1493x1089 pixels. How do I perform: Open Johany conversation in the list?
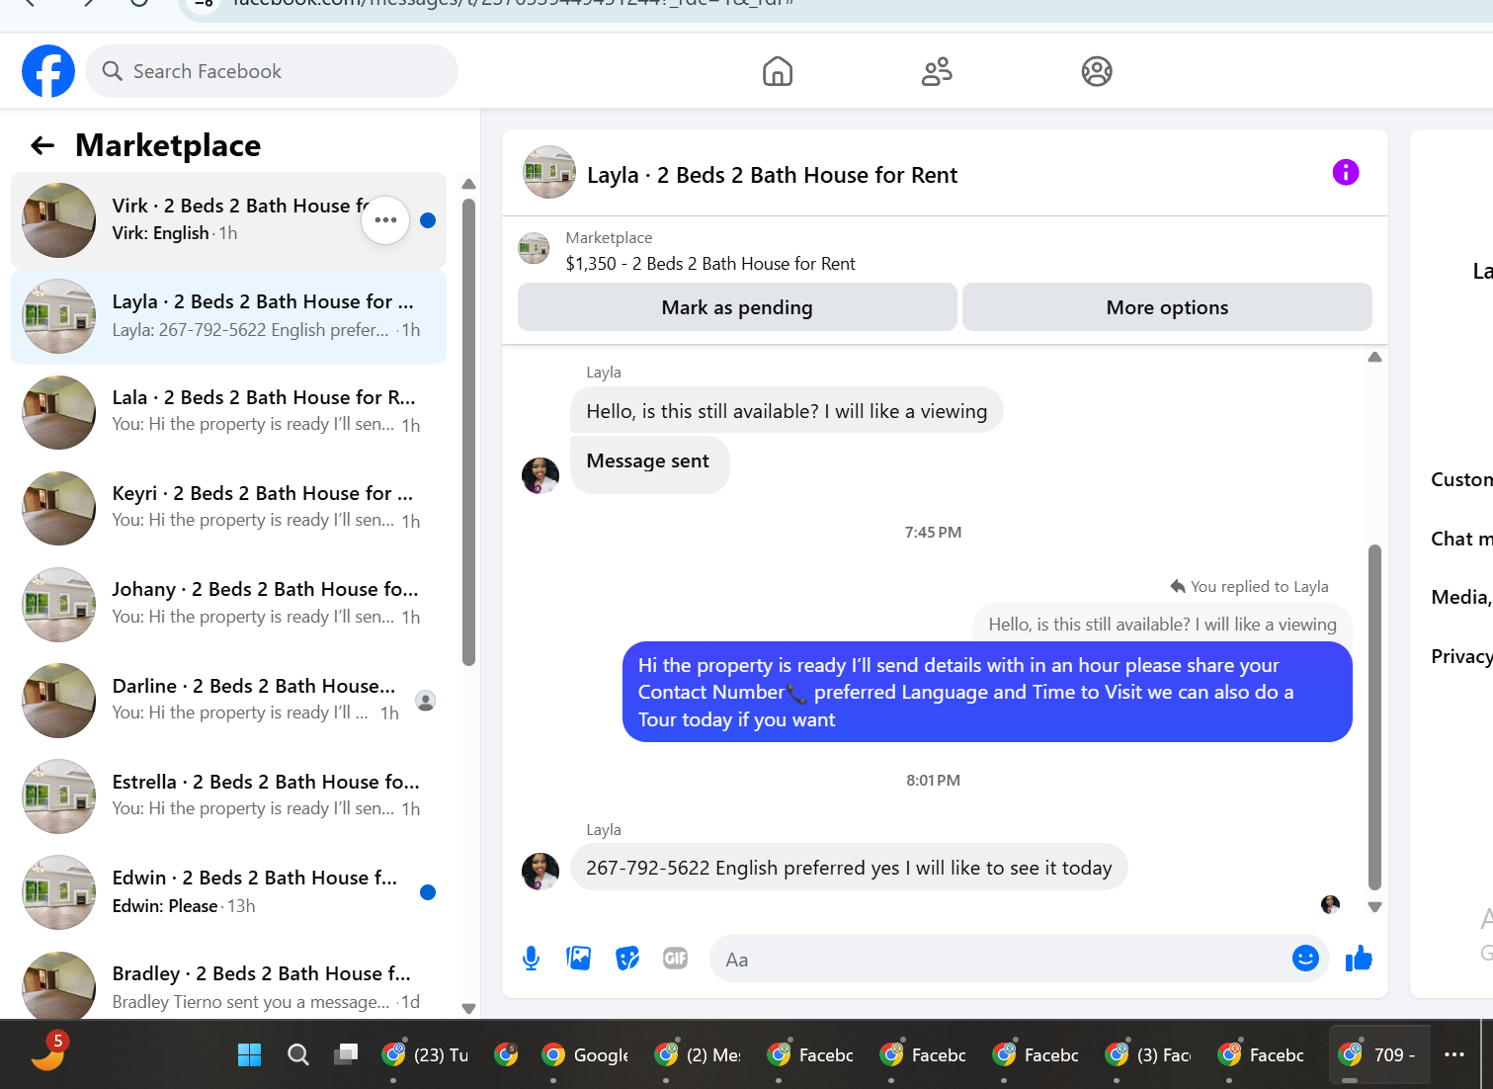click(x=228, y=604)
